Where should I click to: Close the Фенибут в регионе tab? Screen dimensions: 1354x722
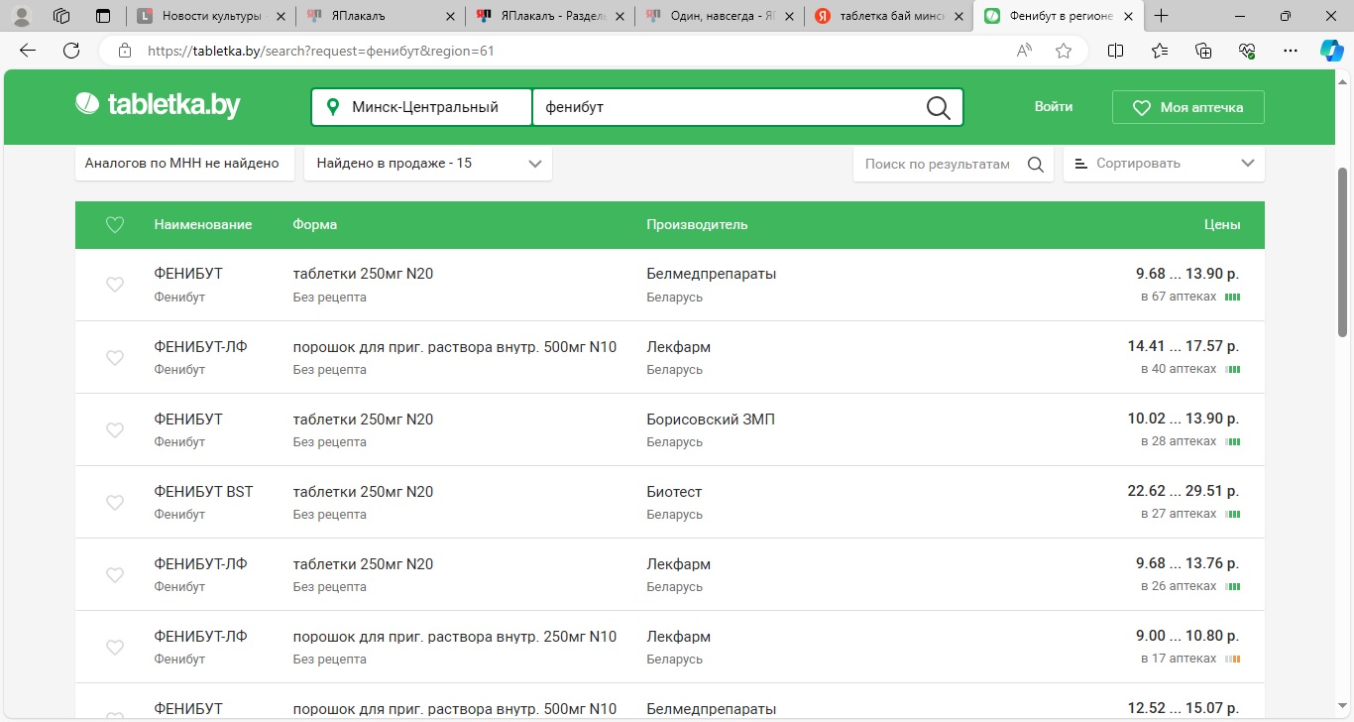[1127, 16]
